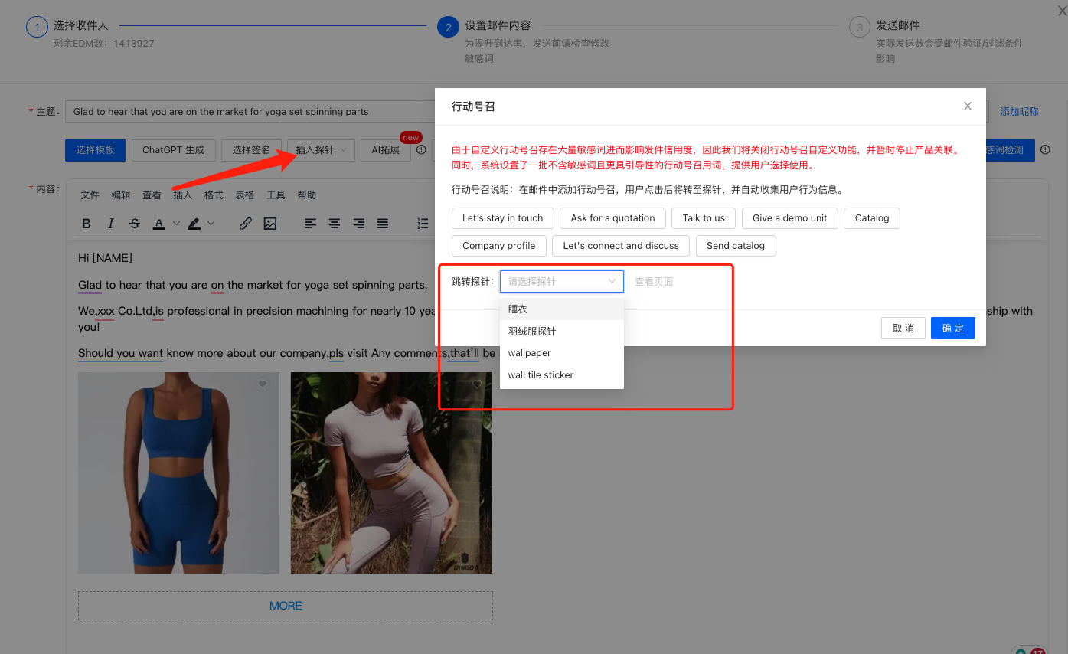Insert a hyperlink with the link icon
The width and height of the screenshot is (1068, 654).
[x=246, y=224]
